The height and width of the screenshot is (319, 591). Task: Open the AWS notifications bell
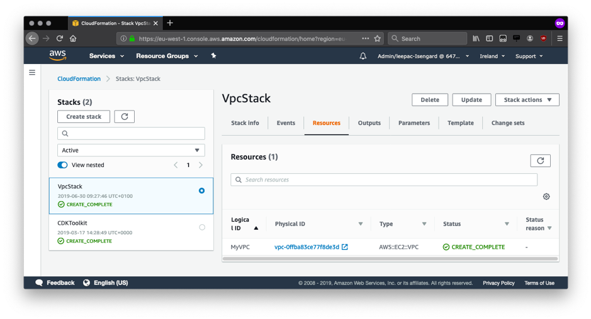point(363,56)
